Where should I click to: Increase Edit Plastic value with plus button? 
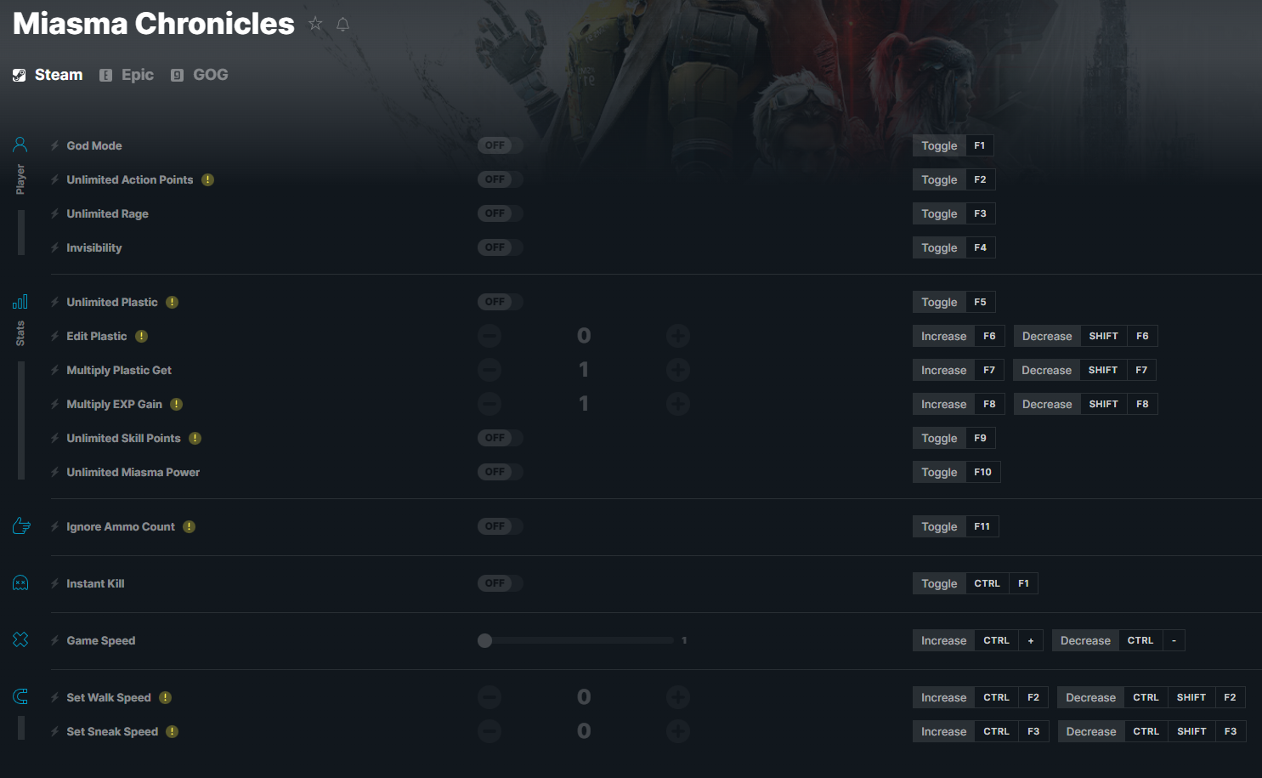(677, 336)
